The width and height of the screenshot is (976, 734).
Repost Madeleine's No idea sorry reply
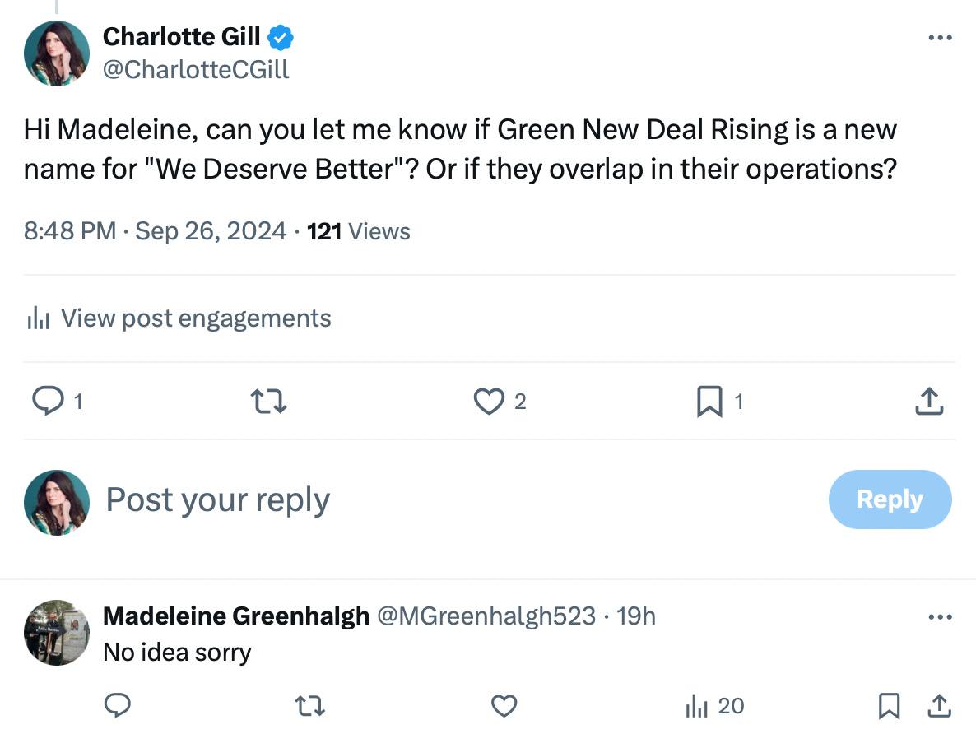tap(310, 705)
